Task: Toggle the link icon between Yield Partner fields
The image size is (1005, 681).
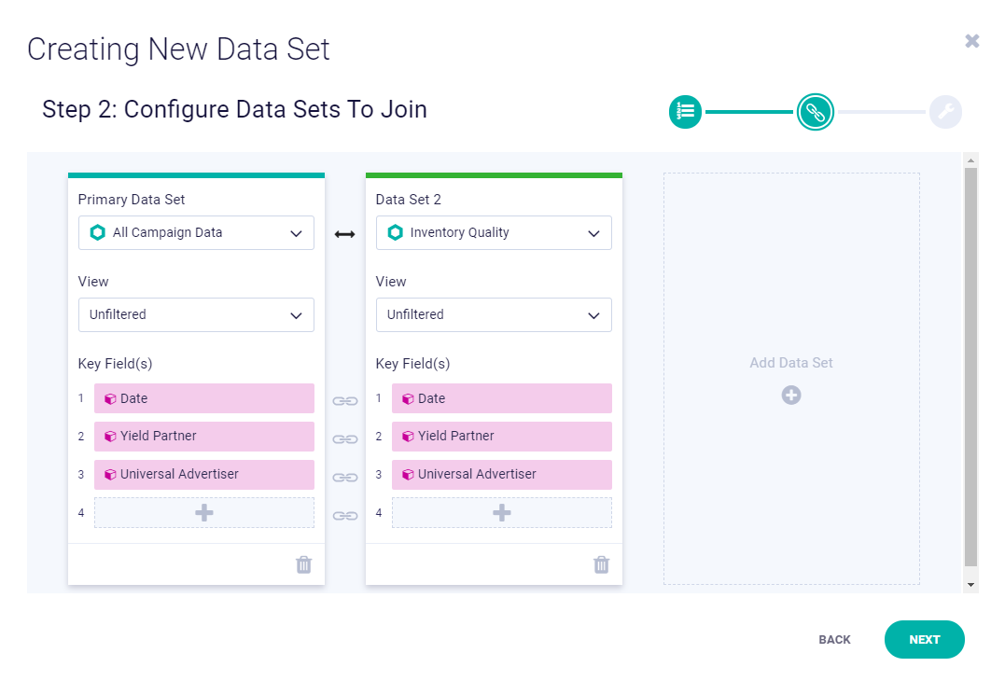Action: (345, 438)
